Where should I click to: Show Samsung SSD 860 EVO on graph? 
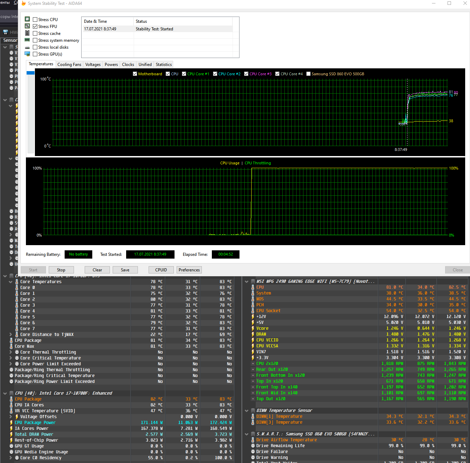[x=309, y=74]
